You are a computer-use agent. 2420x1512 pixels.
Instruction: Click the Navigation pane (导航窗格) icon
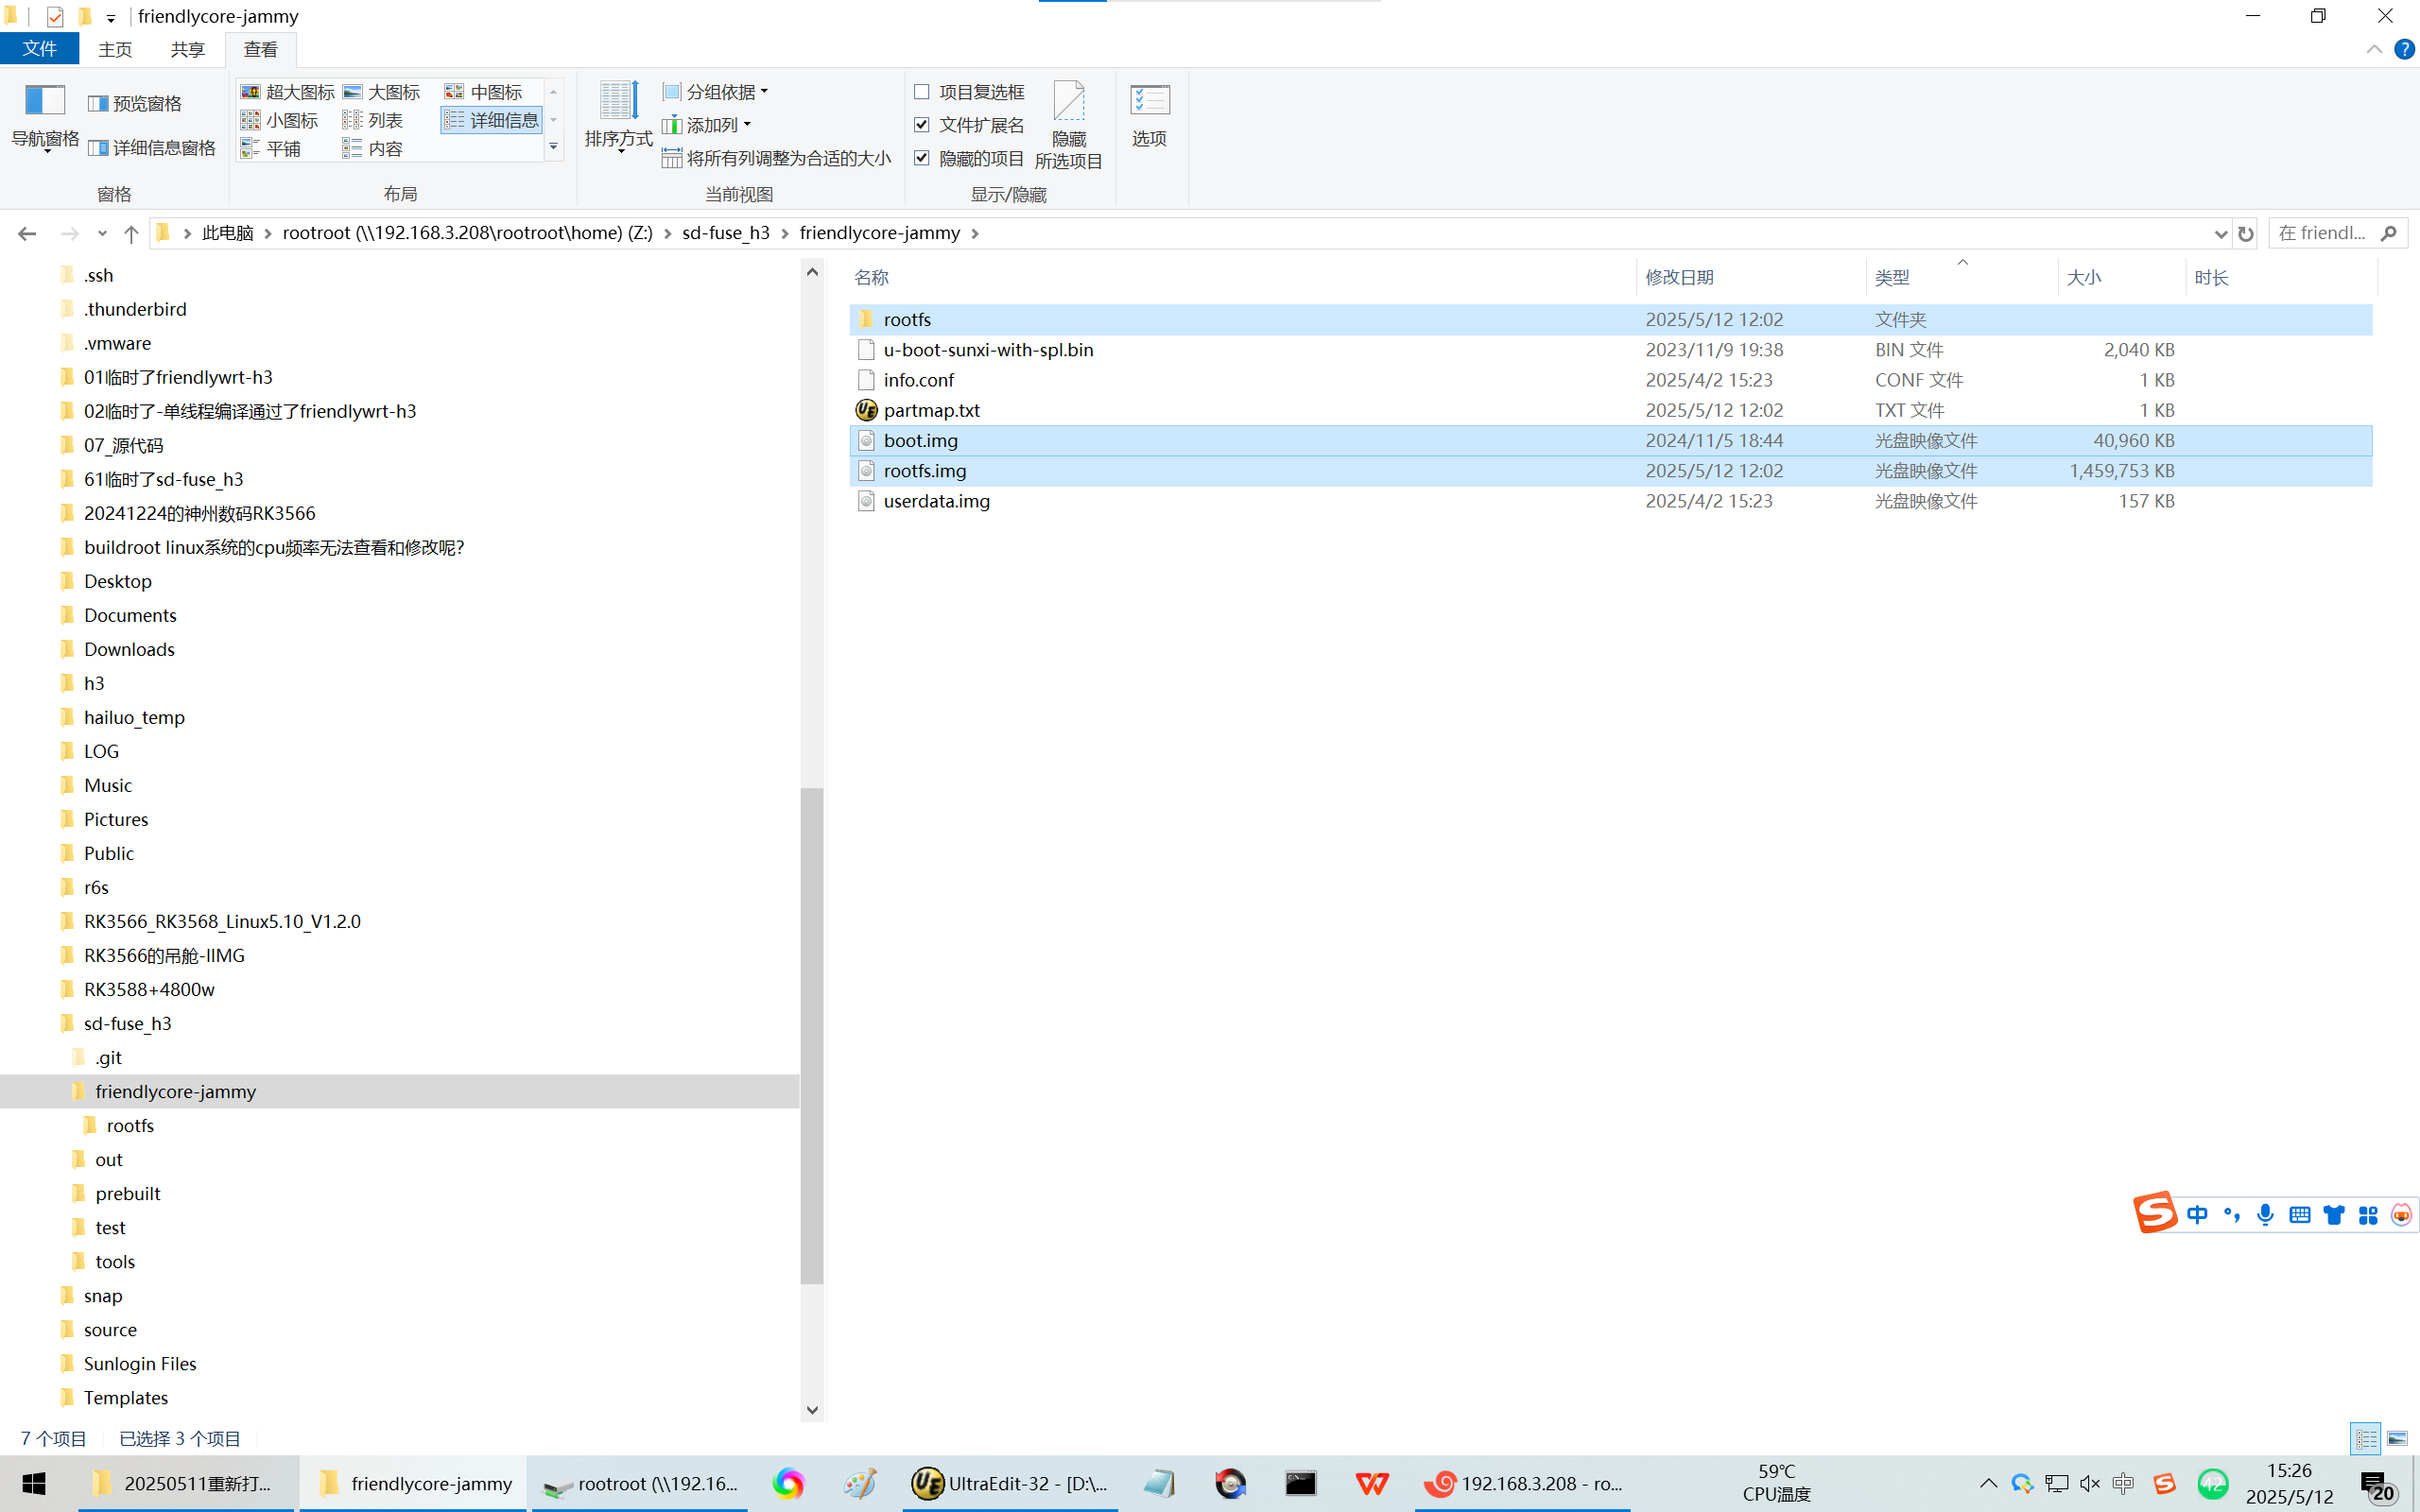click(x=45, y=102)
